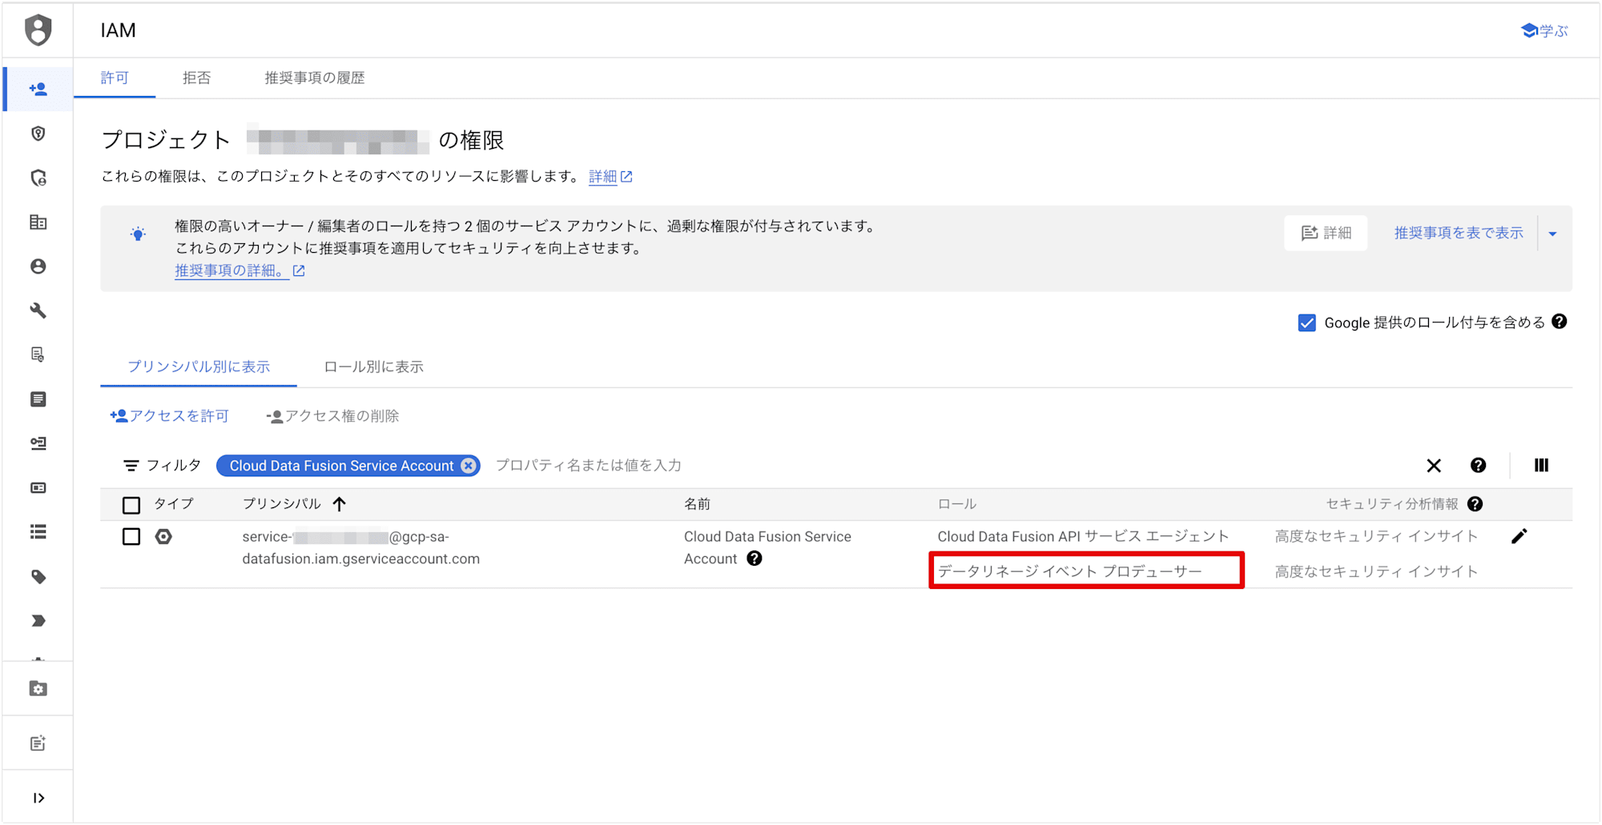Open the card-shaped sidebar icon

[x=38, y=487]
